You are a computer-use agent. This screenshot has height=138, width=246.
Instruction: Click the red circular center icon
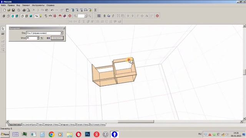70,16
